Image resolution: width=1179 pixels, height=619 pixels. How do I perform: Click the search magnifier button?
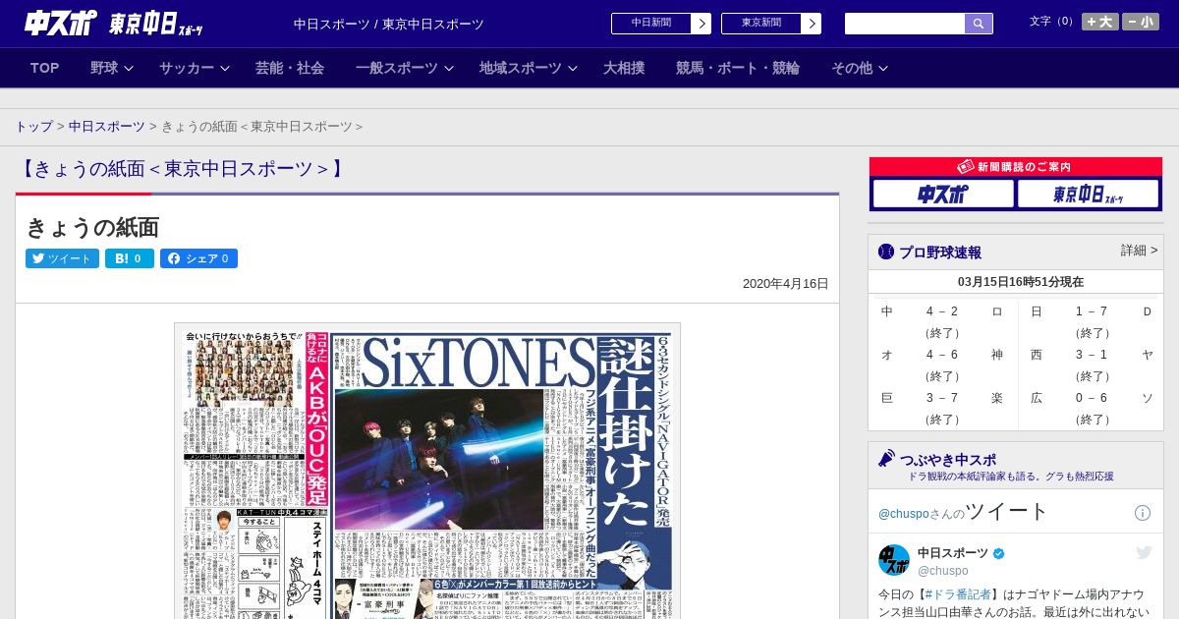coord(979,24)
